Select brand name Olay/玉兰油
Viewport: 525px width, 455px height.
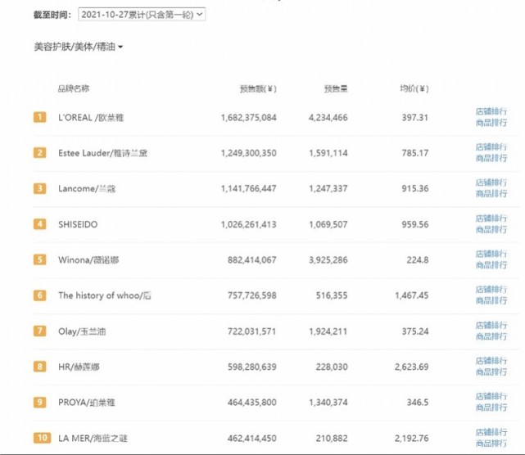tap(82, 331)
